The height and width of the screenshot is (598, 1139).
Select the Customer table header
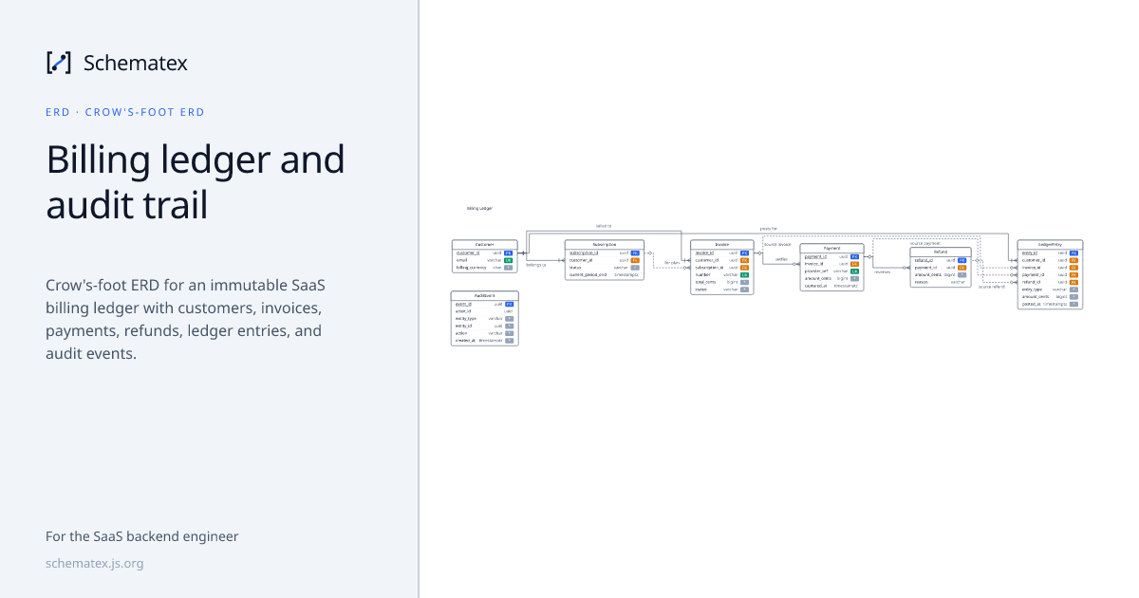[485, 245]
